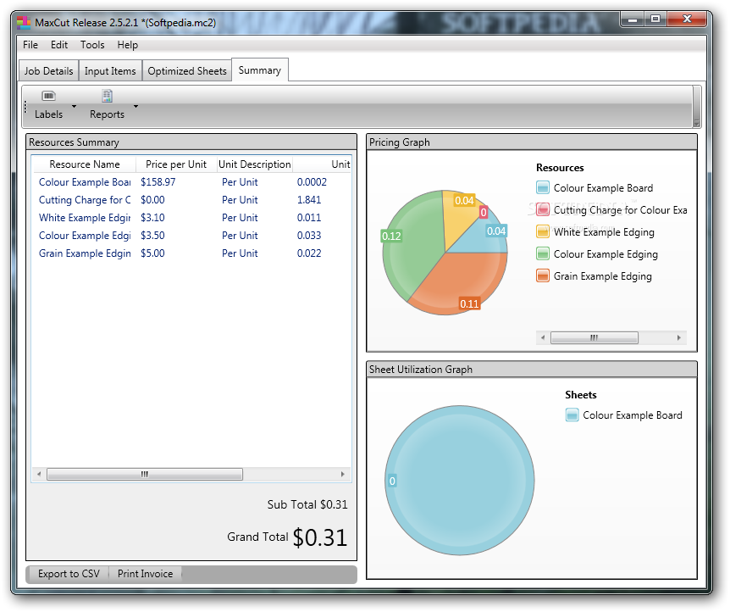Click the Print Invoice button

pyautogui.click(x=146, y=574)
